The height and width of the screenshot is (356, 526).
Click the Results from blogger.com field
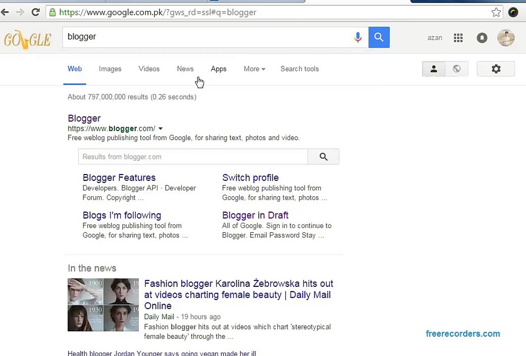tap(193, 156)
